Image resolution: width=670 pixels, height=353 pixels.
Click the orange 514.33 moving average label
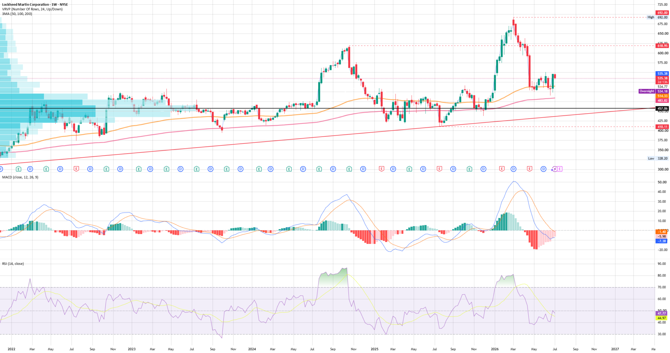coord(662,96)
